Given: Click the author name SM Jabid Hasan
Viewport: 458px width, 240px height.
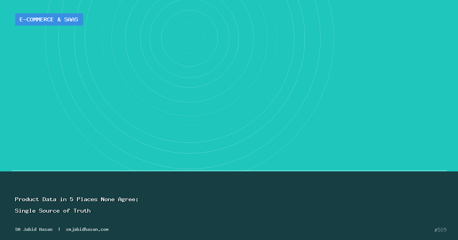Looking at the screenshot, I should (x=34, y=229).
